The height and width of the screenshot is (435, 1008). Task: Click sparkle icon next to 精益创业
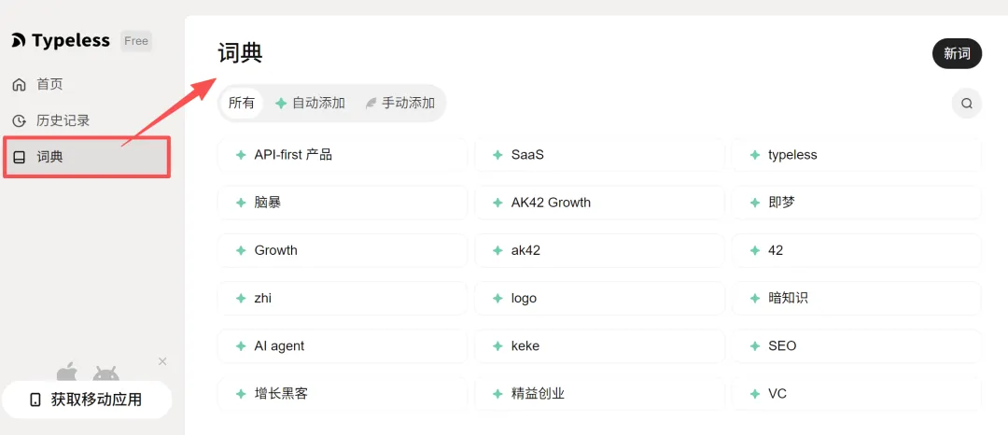click(x=497, y=394)
